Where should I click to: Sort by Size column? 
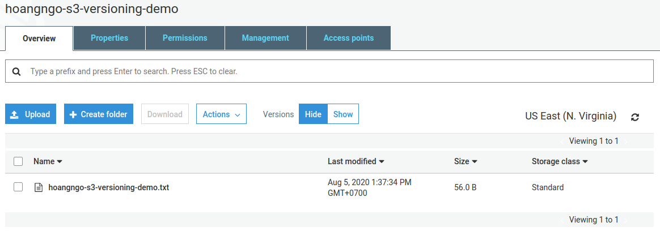[466, 161]
